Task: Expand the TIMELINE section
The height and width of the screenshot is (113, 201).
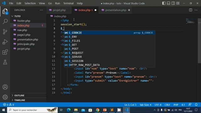Action: 28,100
